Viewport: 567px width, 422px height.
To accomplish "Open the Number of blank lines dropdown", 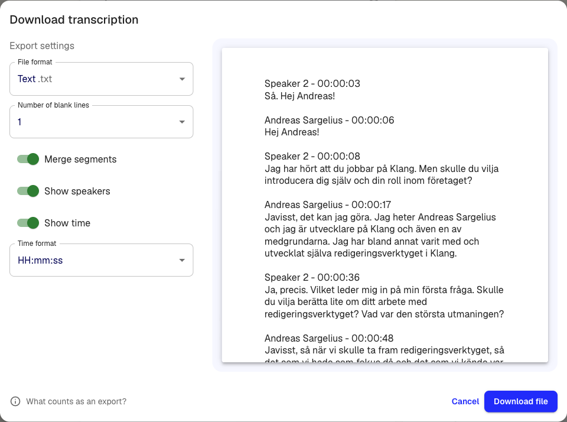I will tap(101, 121).
